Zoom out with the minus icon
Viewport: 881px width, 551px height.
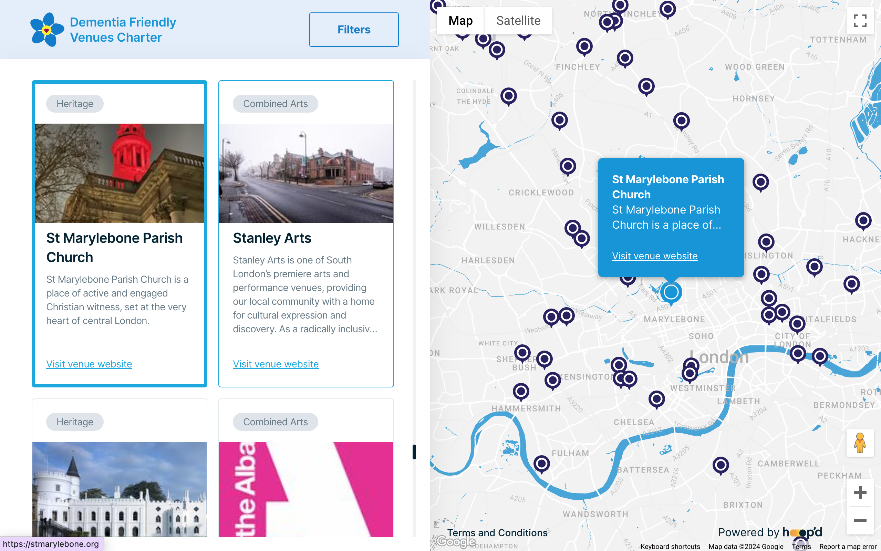(x=860, y=520)
